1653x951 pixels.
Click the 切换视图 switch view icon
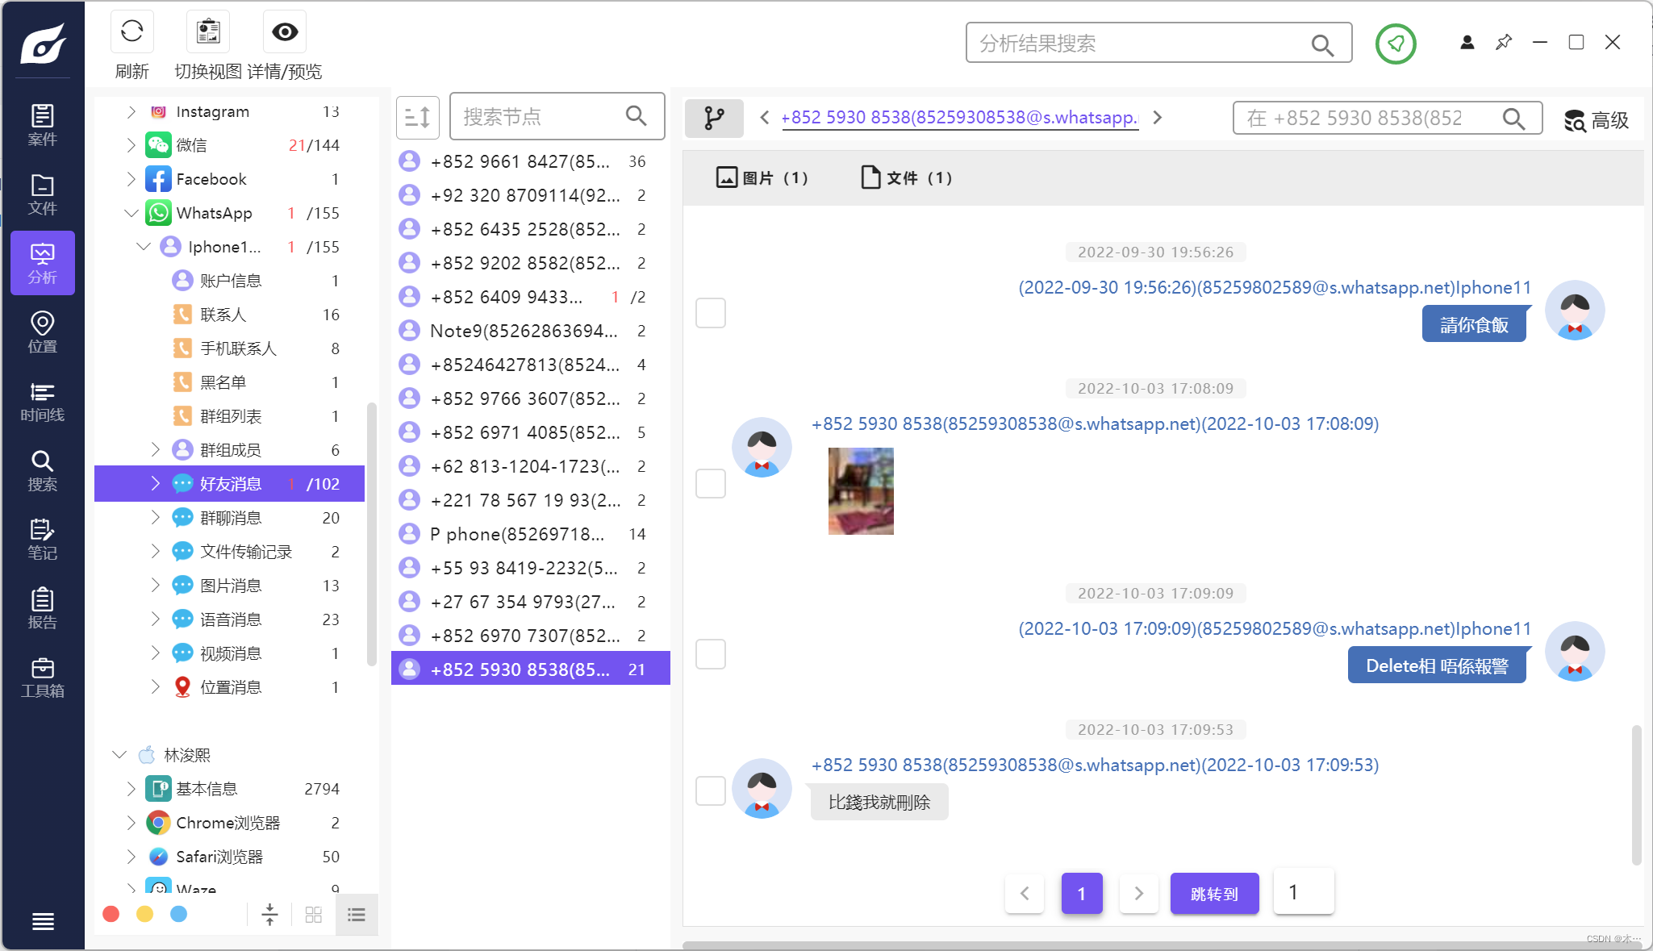coord(208,32)
